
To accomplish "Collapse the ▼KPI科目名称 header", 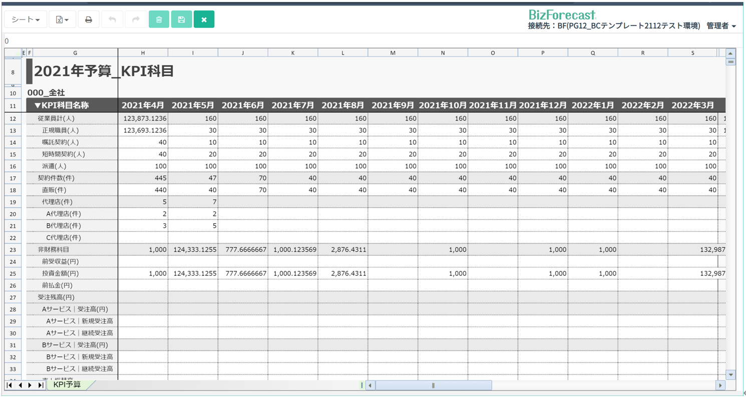I will pyautogui.click(x=38, y=106).
